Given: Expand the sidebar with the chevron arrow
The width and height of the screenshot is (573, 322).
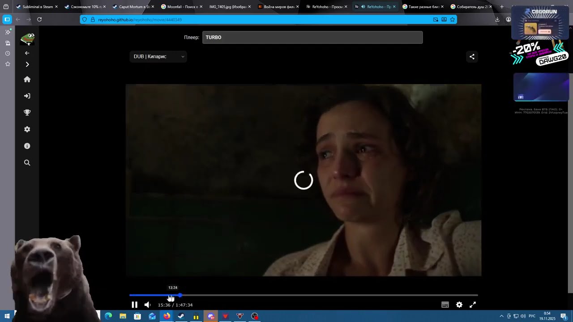Looking at the screenshot, I should 27,64.
